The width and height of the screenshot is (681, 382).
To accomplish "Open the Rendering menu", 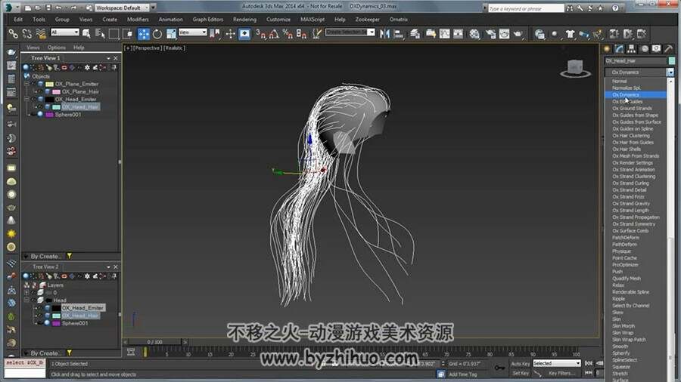I will (x=244, y=20).
